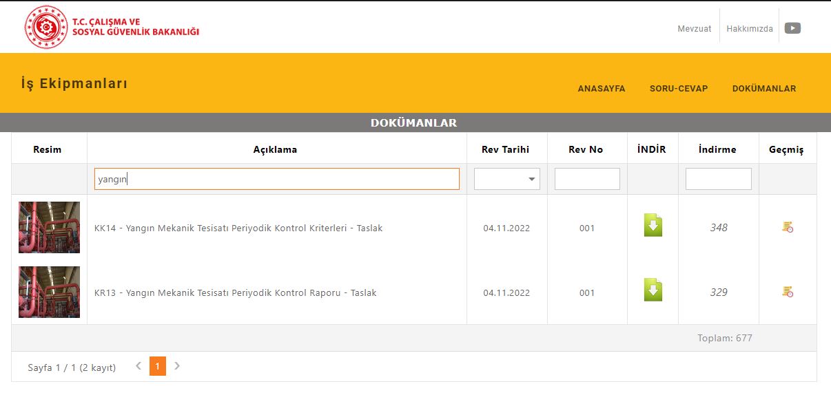Sort by the İndirme column header
The height and width of the screenshot is (395, 831).
point(717,149)
